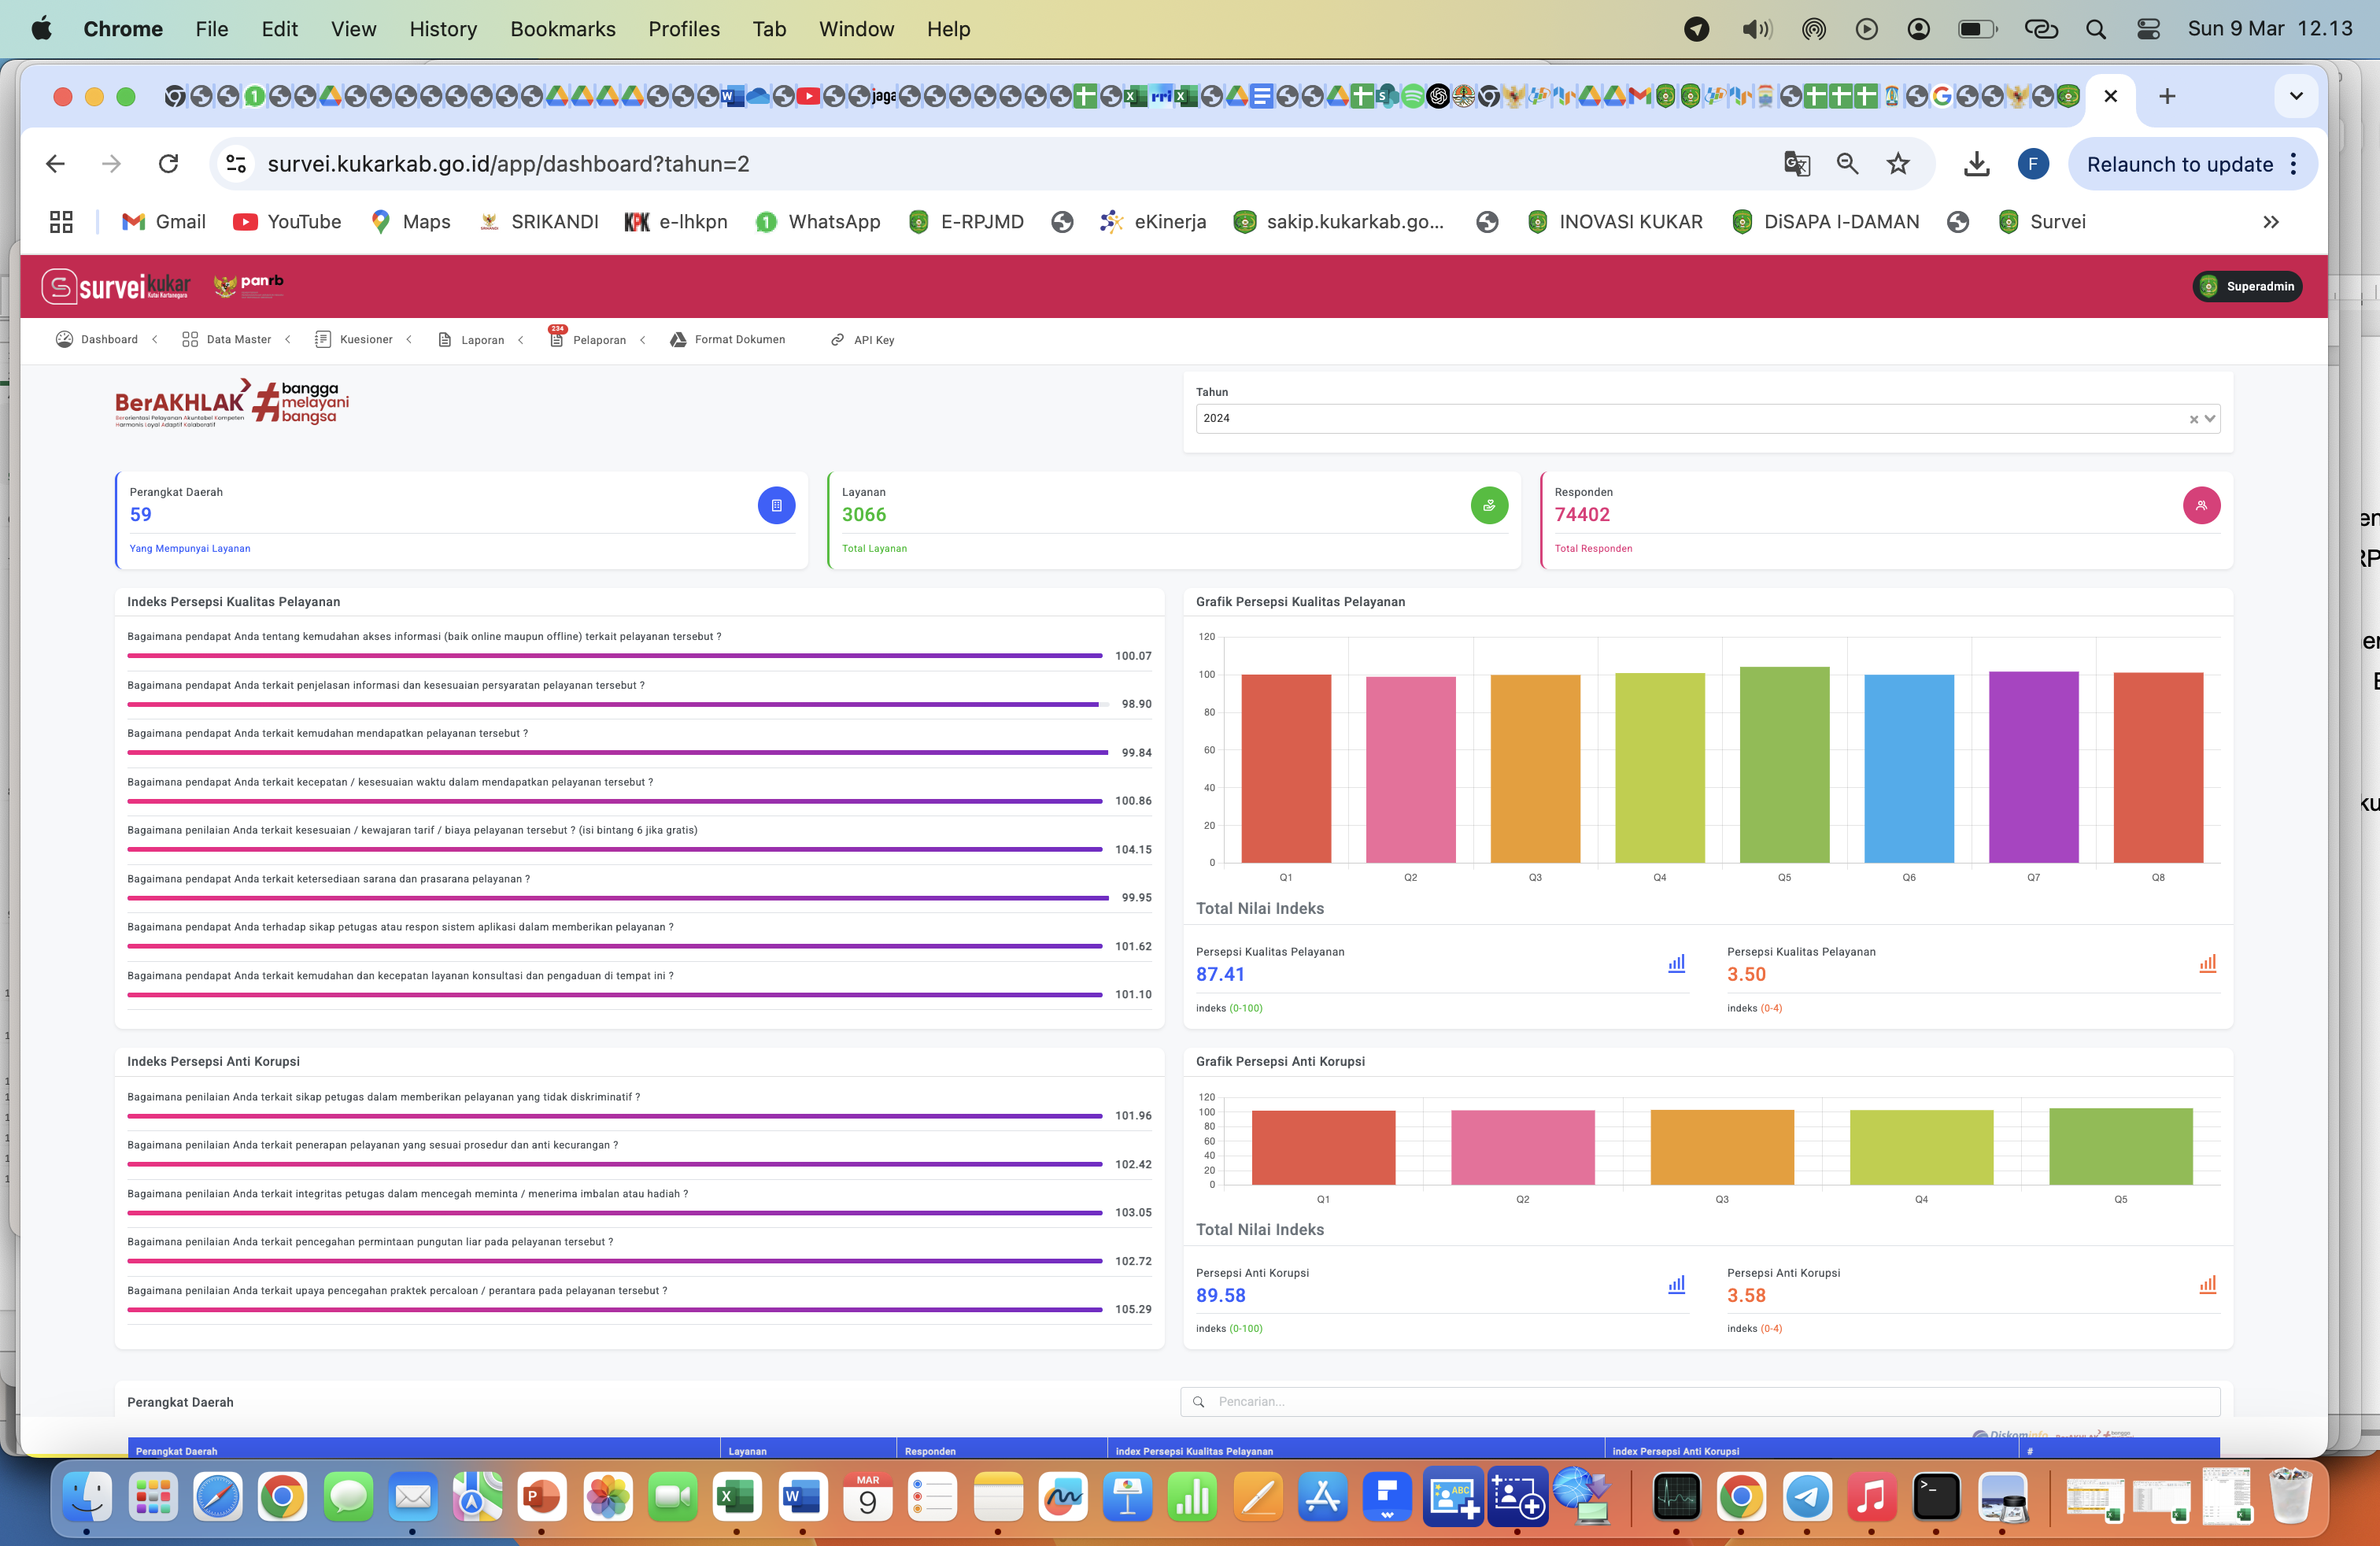Click the blue Perangkat Daerah card icon
2380x1546 pixels.
776,505
